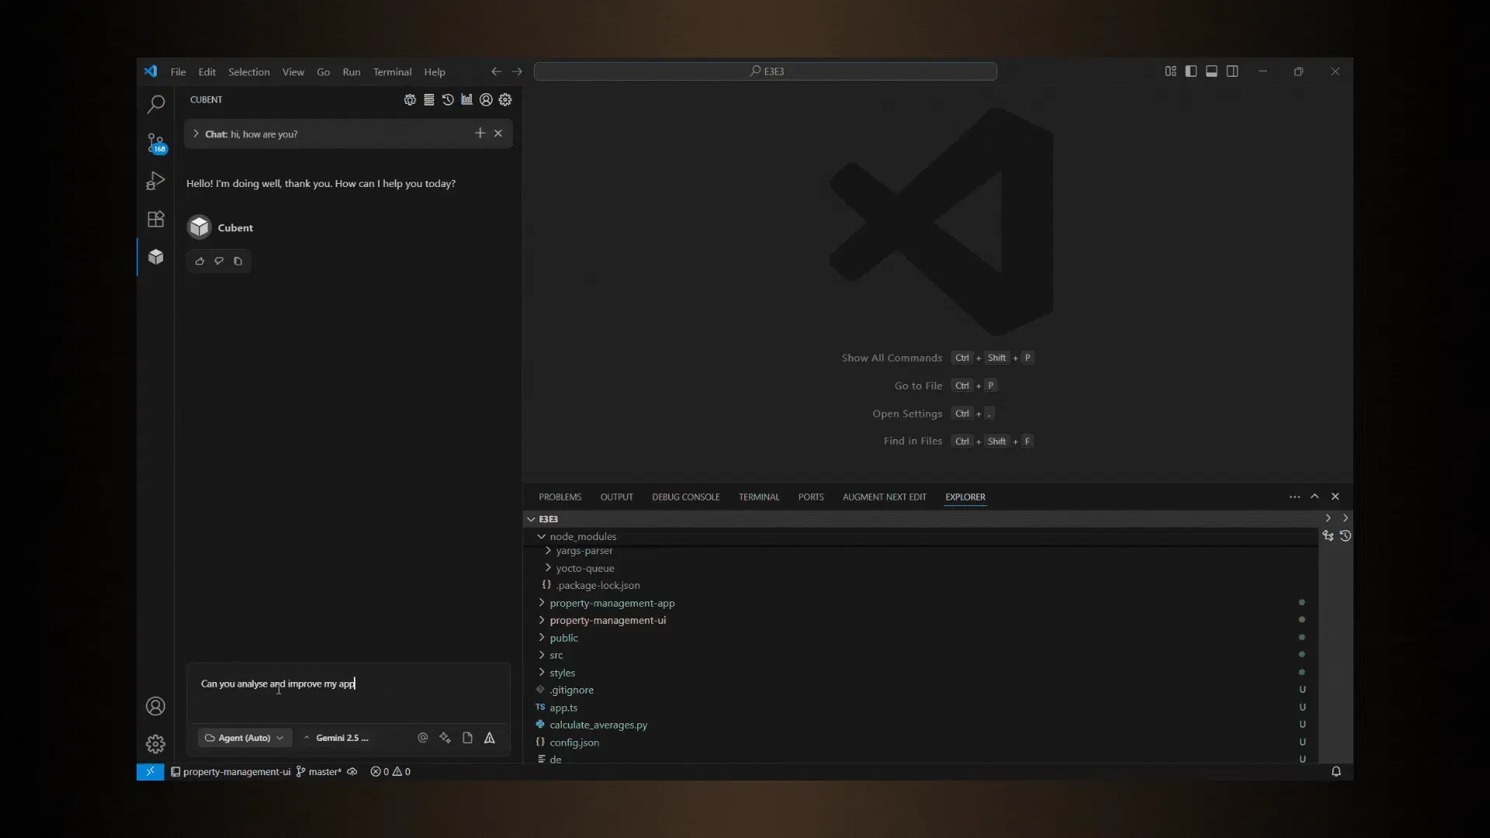The width and height of the screenshot is (1490, 838).
Task: Close the 'hi, how are you?' chat
Action: point(498,133)
